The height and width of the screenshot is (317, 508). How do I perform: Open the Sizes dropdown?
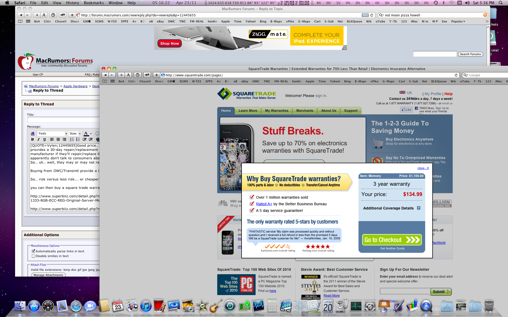75,133
